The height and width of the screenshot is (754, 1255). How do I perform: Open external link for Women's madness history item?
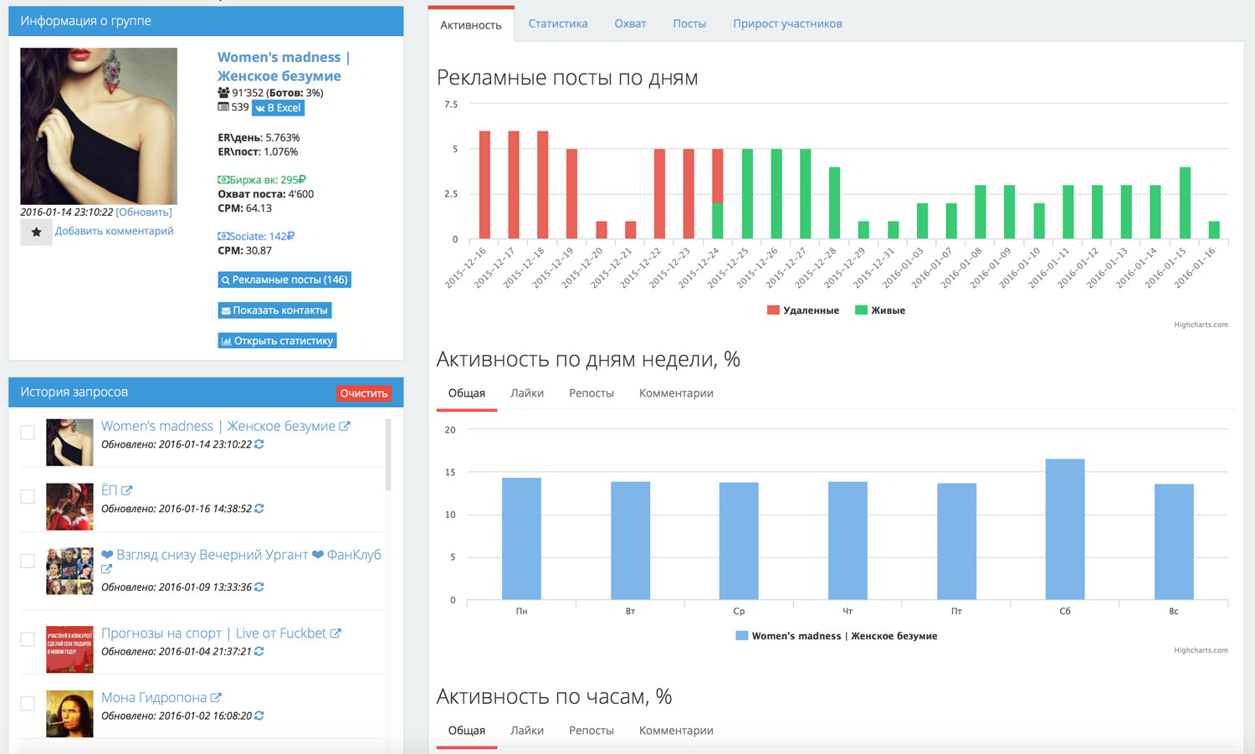[x=345, y=426]
